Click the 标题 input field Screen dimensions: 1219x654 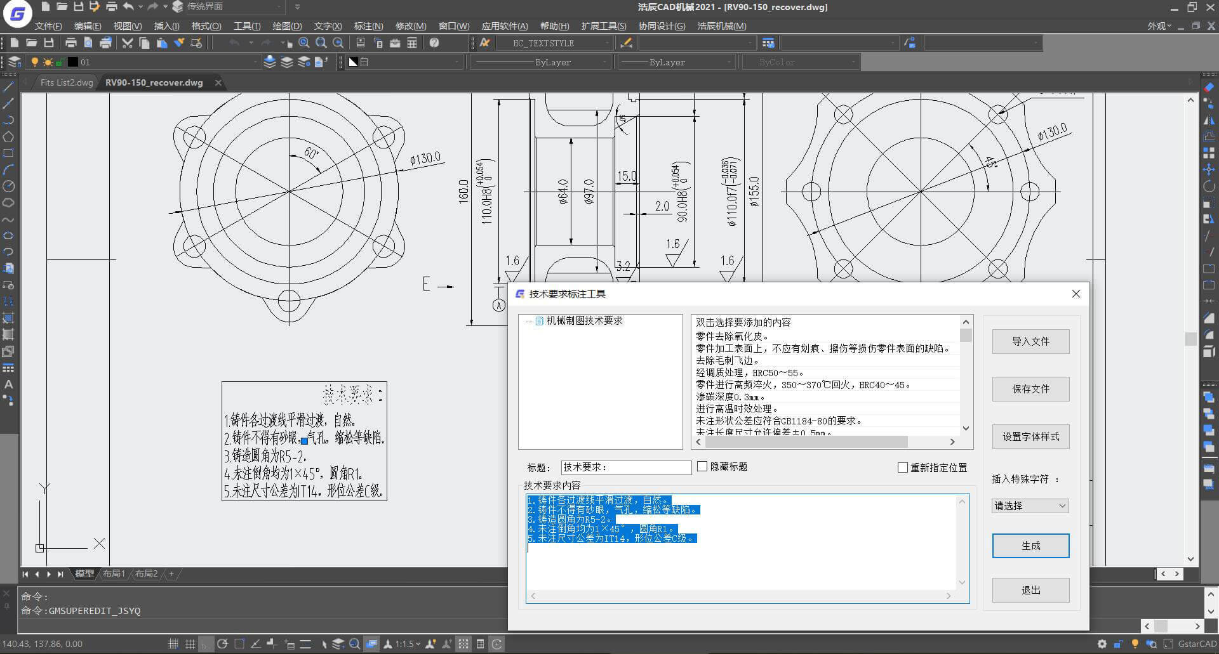pyautogui.click(x=626, y=468)
